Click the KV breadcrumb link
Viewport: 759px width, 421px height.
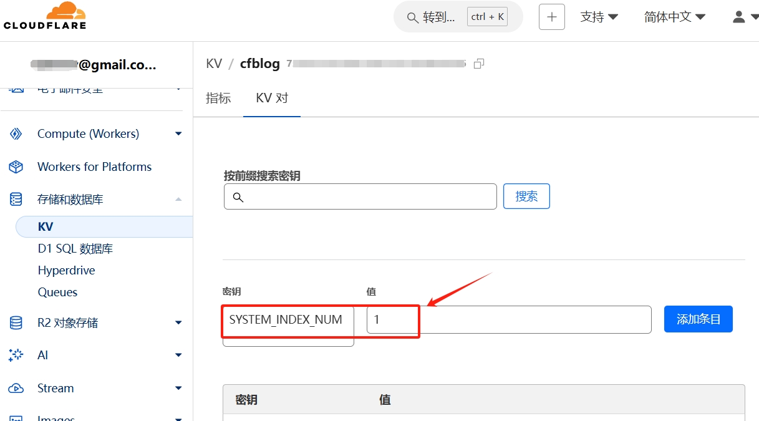(214, 64)
